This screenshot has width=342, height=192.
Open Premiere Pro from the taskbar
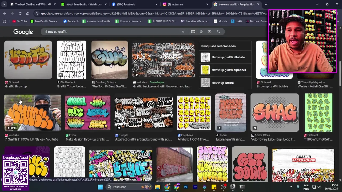pos(195,187)
